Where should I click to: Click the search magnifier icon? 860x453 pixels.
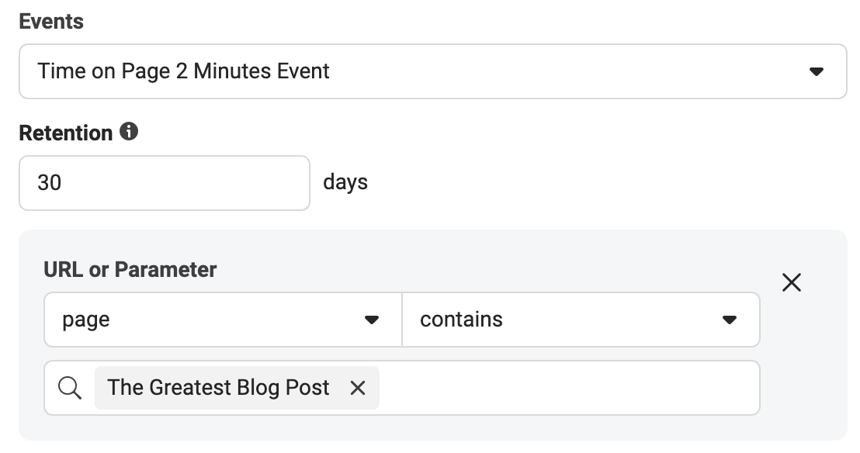click(70, 388)
